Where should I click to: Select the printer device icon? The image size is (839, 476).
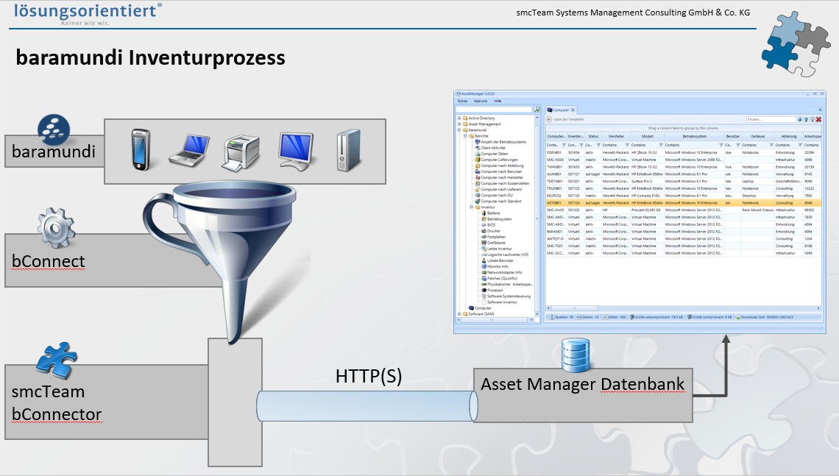(241, 153)
